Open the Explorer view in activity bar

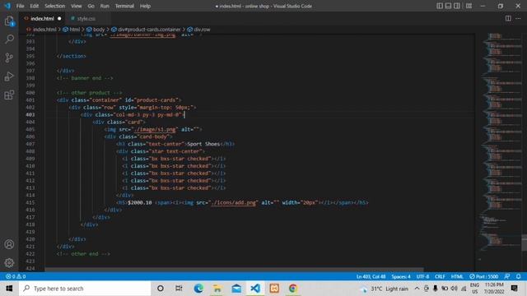(9, 21)
